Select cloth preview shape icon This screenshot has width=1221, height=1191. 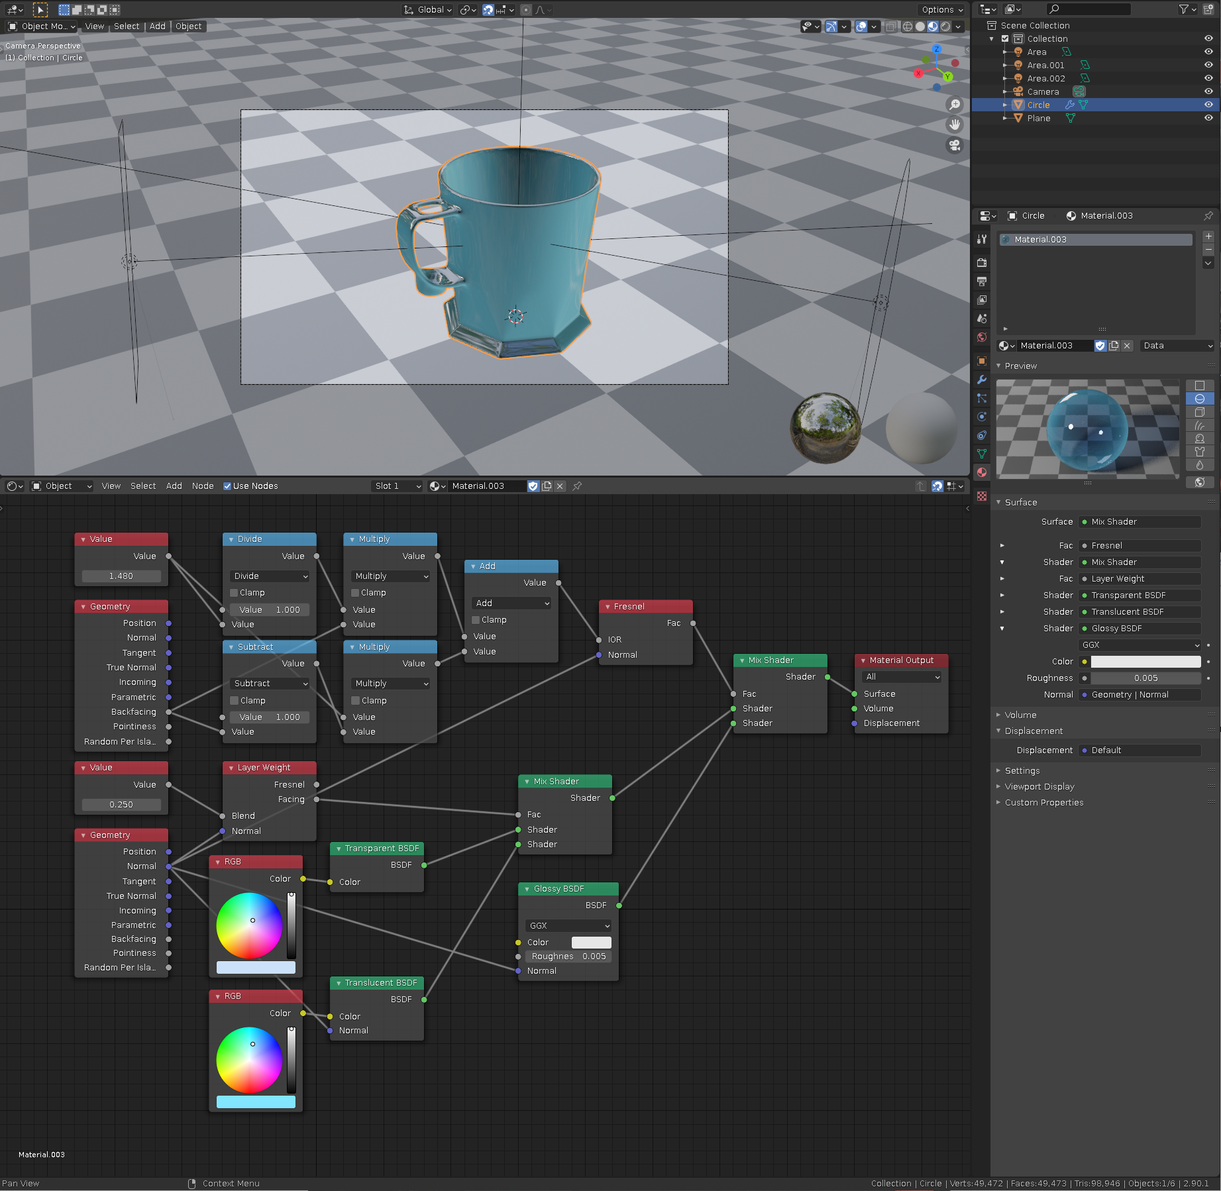point(1199,452)
